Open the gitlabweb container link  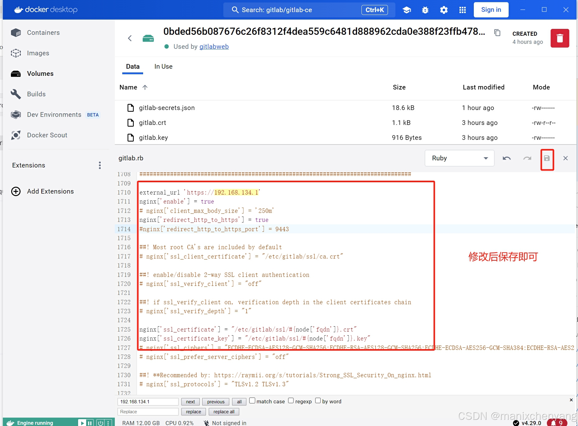tap(214, 47)
